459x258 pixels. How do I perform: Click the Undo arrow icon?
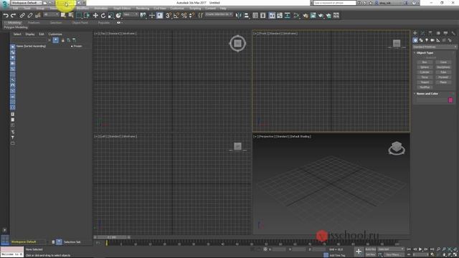[x=6, y=16]
